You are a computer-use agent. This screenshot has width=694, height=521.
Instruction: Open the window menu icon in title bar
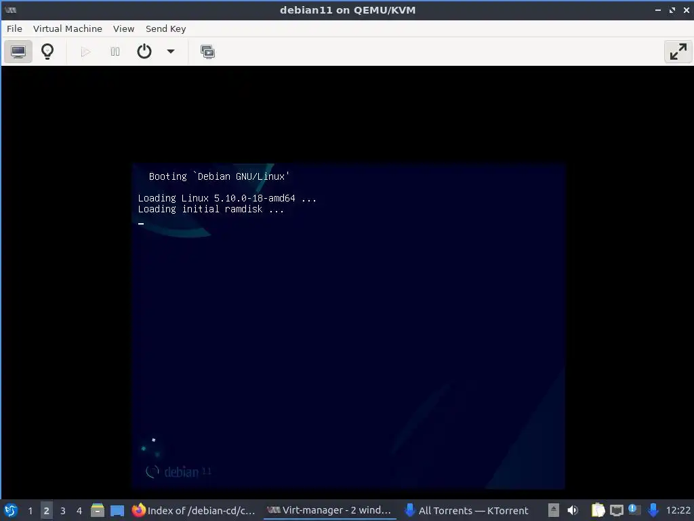point(10,9)
